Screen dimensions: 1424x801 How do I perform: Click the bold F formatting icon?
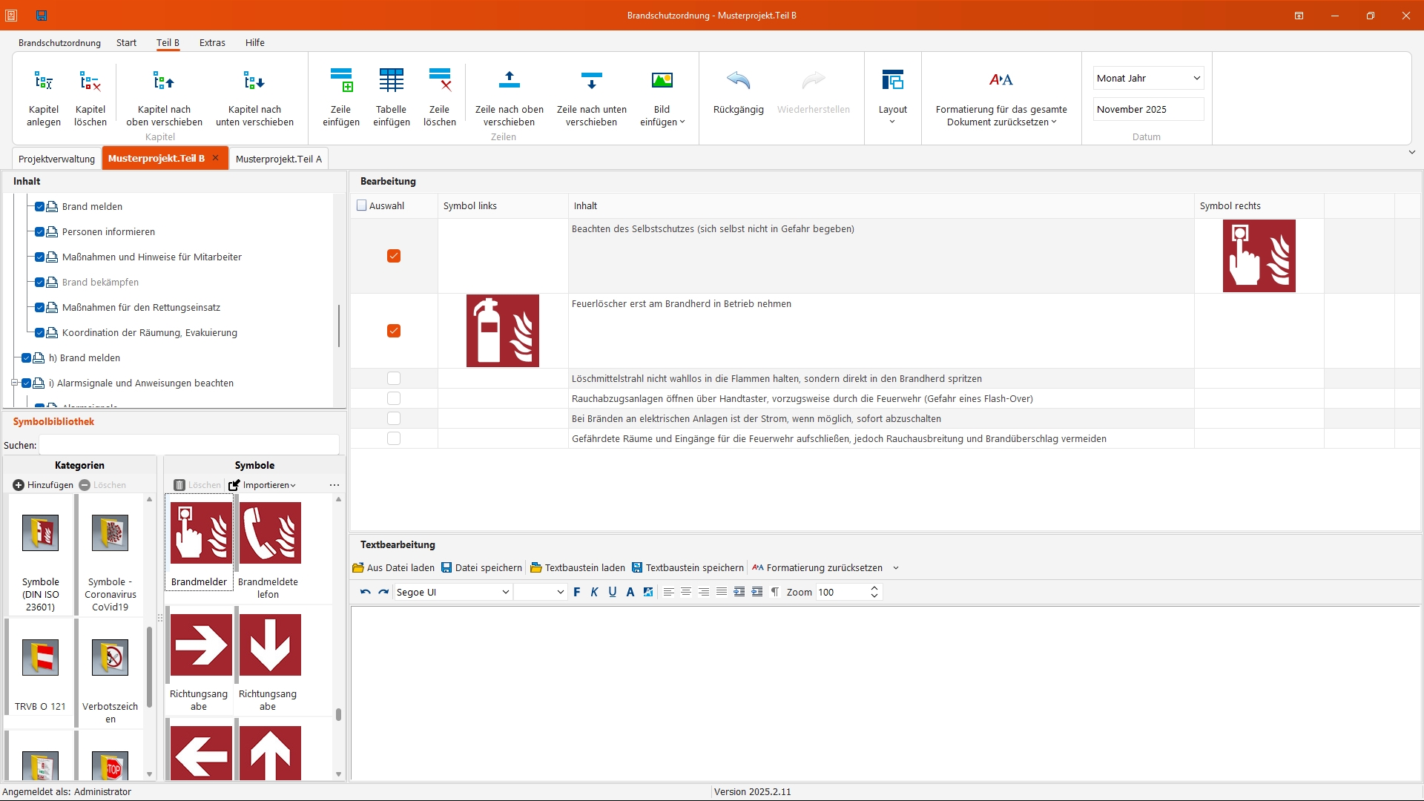coord(577,592)
